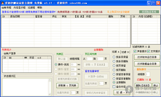
Task: Select the 操作-留言 radio button
Action: click(56, 69)
